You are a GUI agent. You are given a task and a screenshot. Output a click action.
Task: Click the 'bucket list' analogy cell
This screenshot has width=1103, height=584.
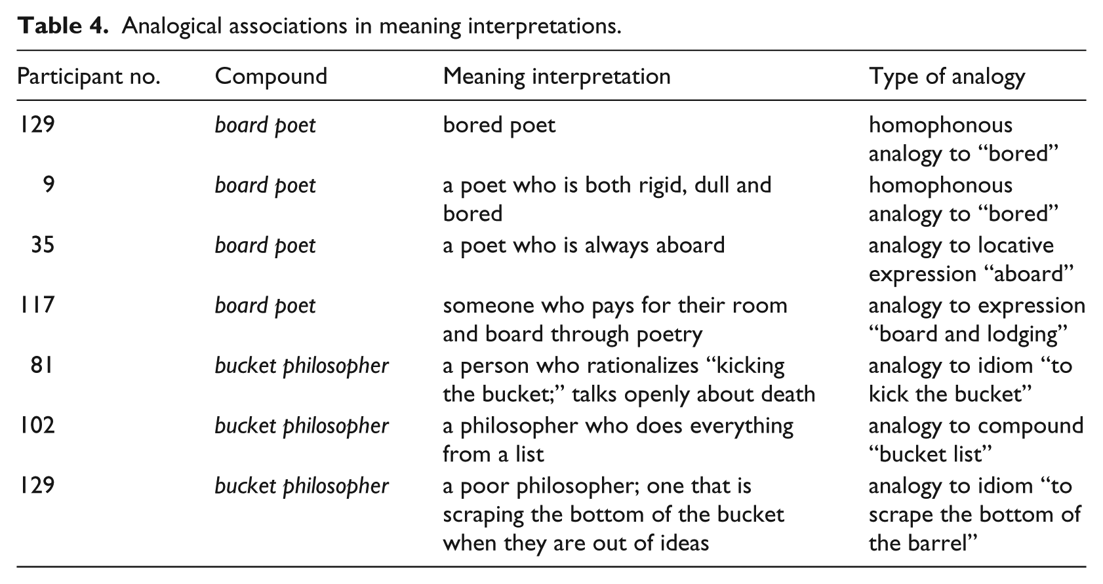[976, 440]
